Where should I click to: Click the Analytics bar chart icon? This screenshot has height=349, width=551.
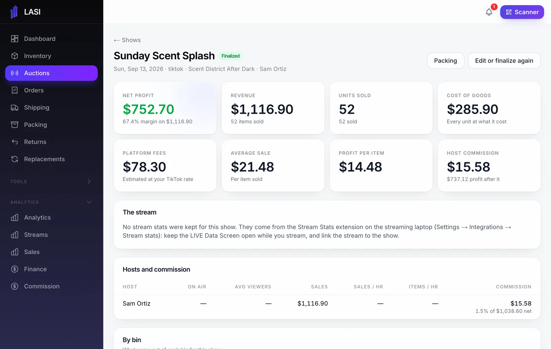[x=14, y=218]
